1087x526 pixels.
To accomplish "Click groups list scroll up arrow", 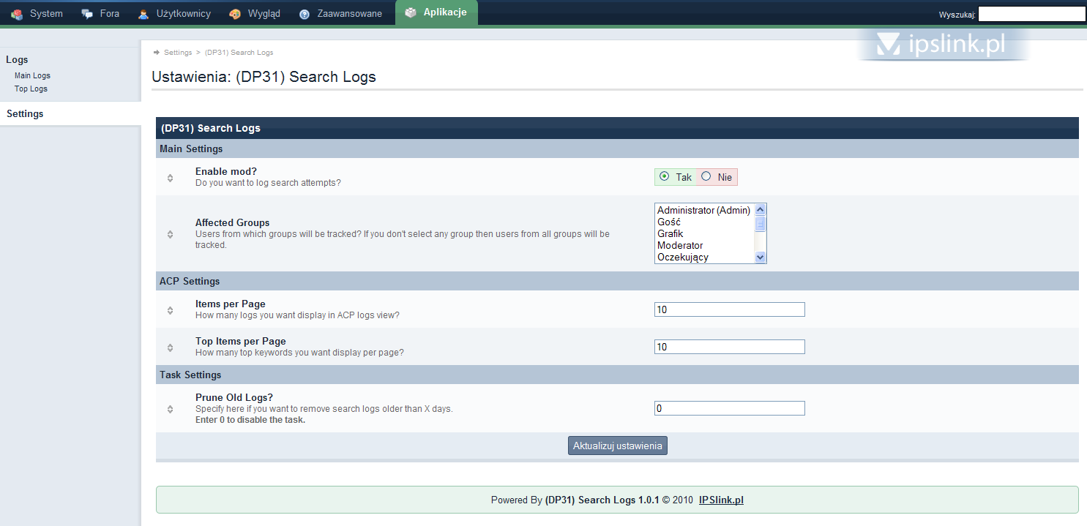I will point(760,210).
